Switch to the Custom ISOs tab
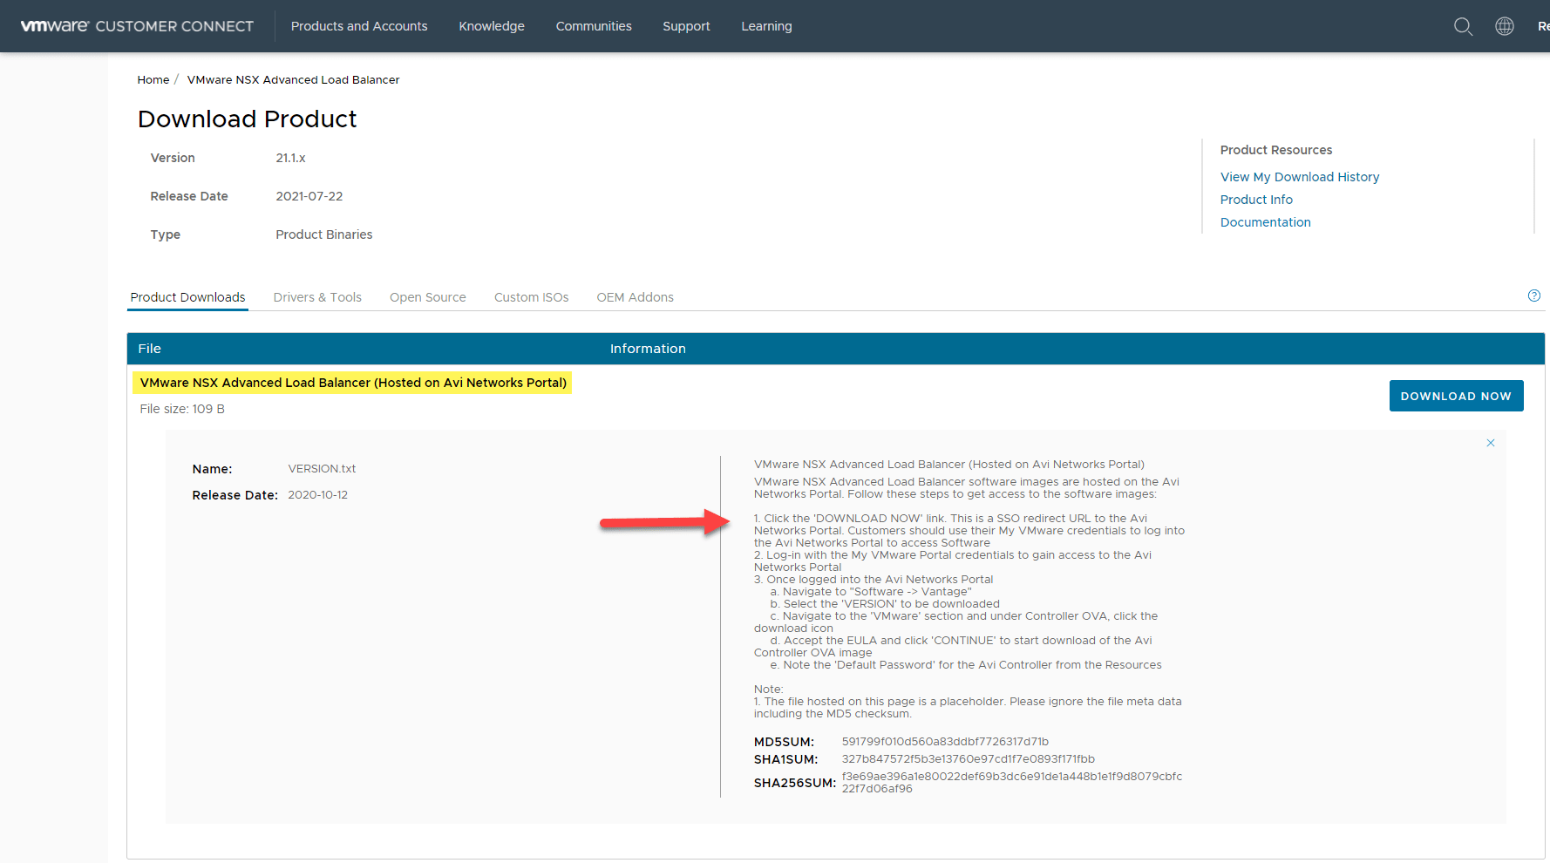This screenshot has width=1550, height=863. coord(531,297)
